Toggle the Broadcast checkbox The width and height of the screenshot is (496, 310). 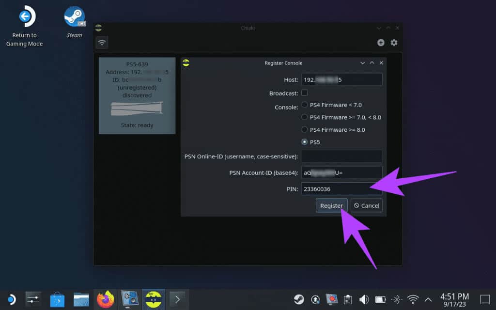[x=305, y=93]
